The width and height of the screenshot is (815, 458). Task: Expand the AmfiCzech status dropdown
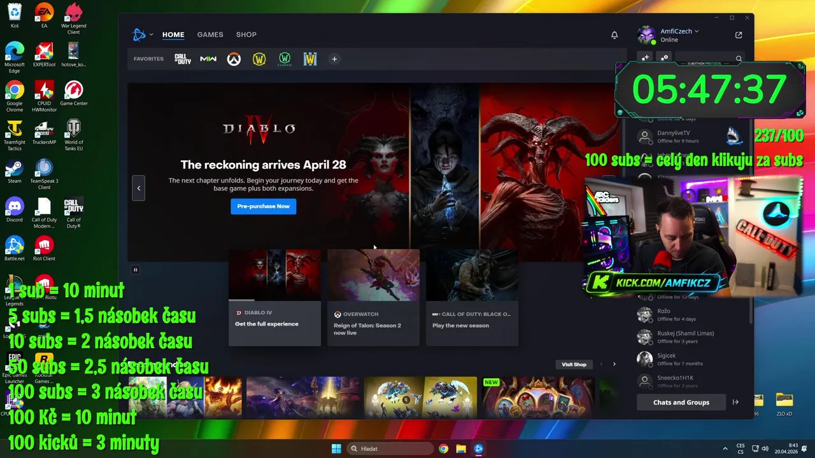[x=697, y=31]
